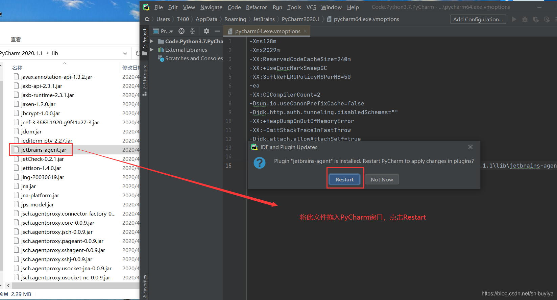Open the View menu

pos(189,7)
